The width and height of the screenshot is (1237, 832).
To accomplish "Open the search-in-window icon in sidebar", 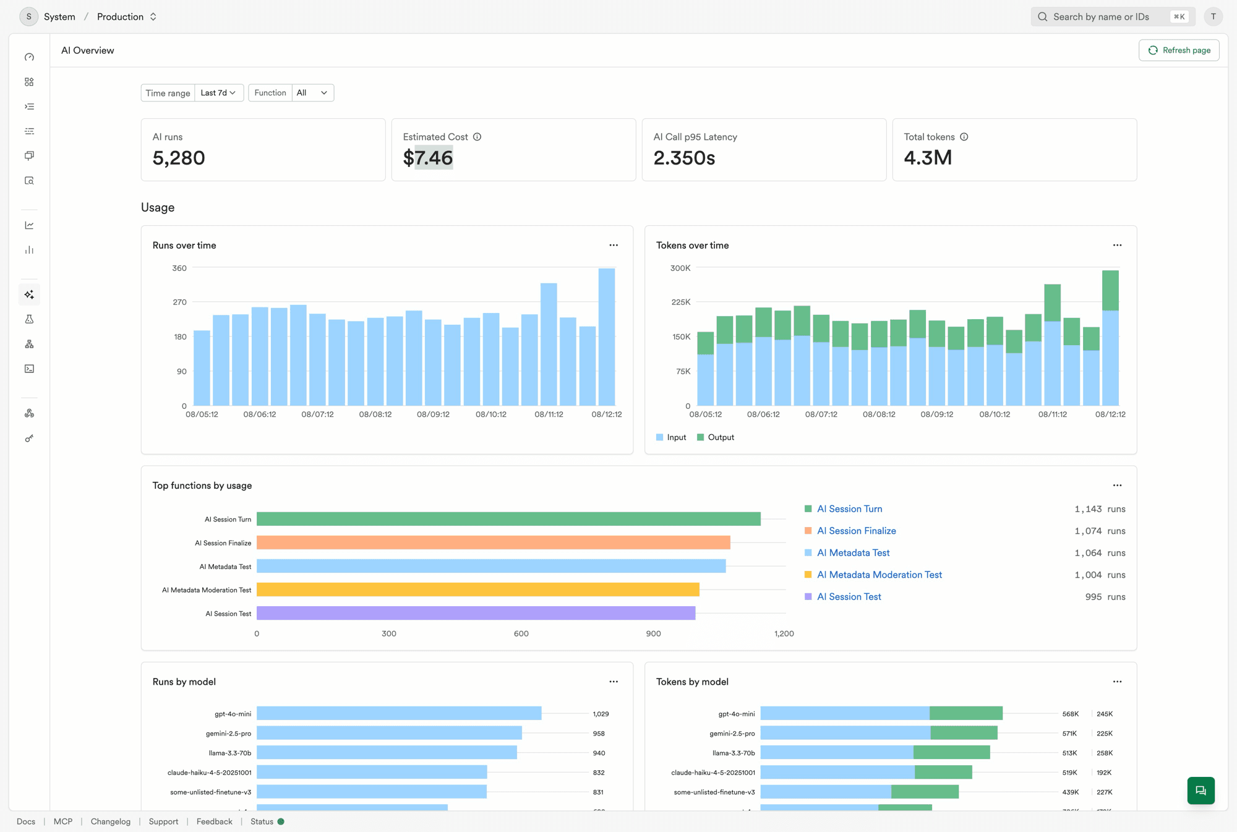I will coord(29,181).
